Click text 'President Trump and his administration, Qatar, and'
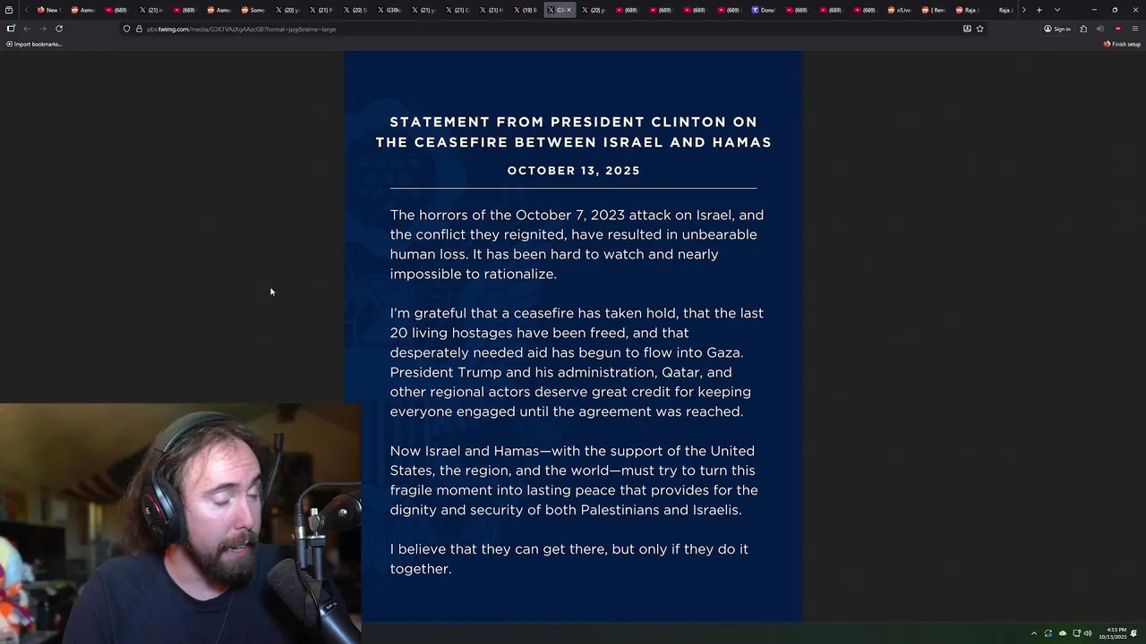The width and height of the screenshot is (1146, 644). [560, 372]
